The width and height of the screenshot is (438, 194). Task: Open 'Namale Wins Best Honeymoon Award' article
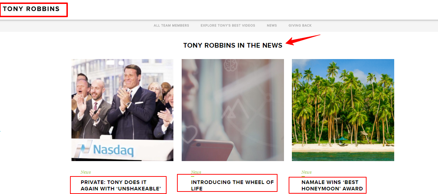tap(332, 185)
